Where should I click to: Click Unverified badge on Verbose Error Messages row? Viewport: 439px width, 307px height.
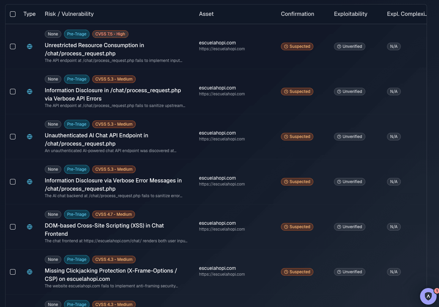(x=349, y=182)
